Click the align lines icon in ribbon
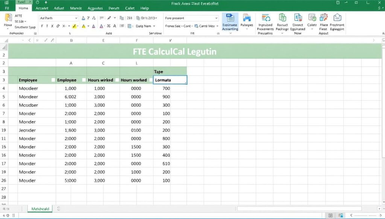The image size is (385, 219). 102,18
